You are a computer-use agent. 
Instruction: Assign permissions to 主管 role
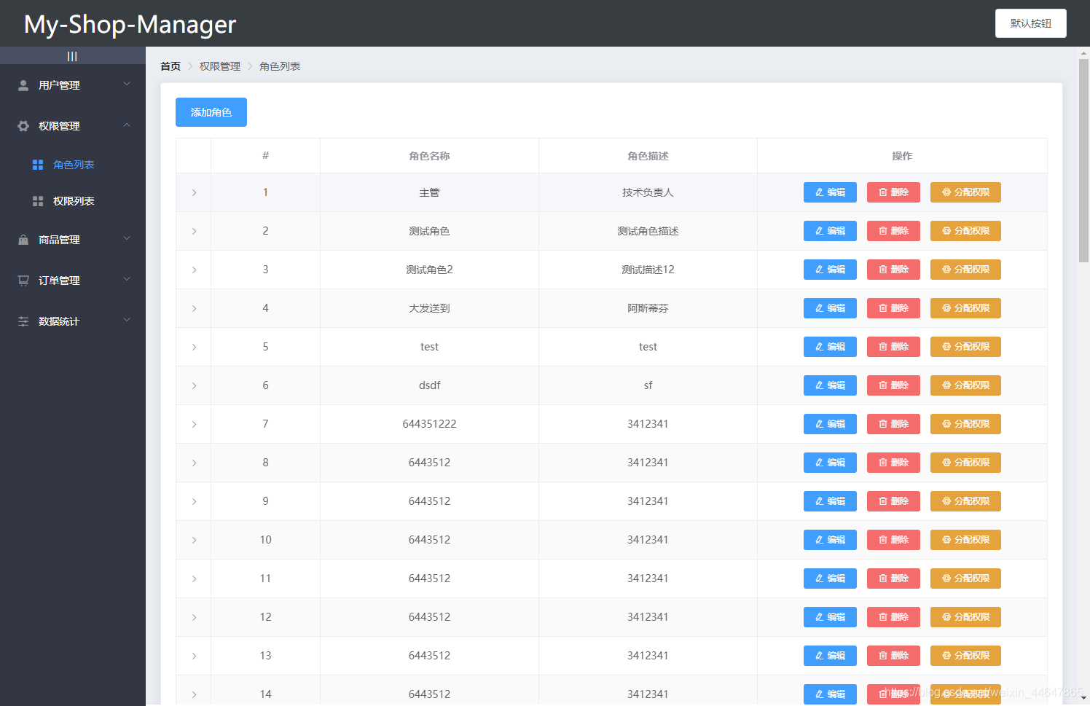pos(965,192)
